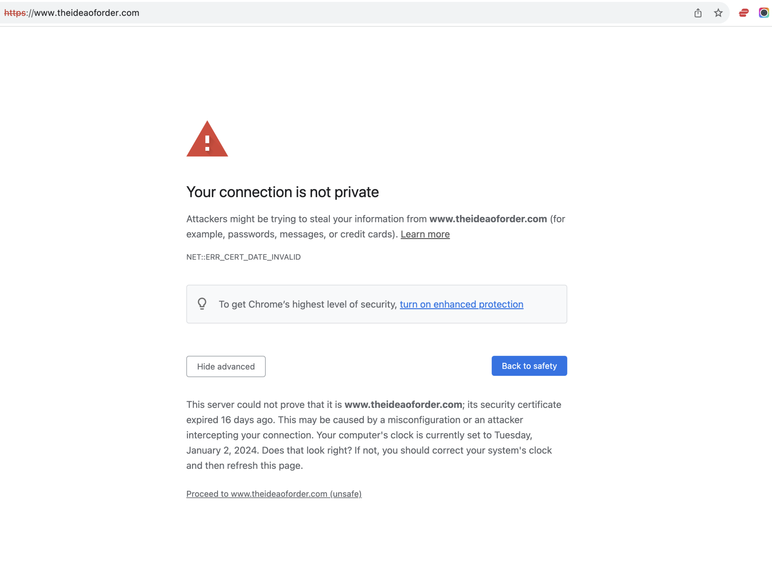Bookmark this page with the star icon

click(x=718, y=13)
